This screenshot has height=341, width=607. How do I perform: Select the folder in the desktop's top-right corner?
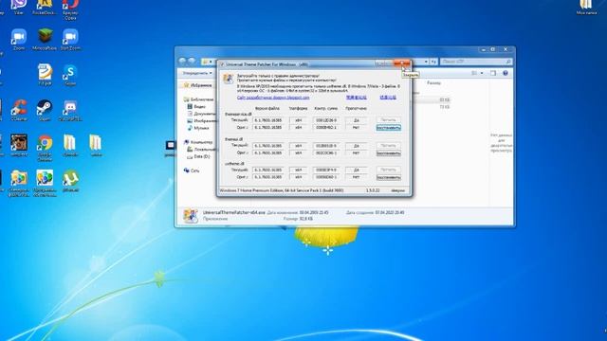(586, 7)
